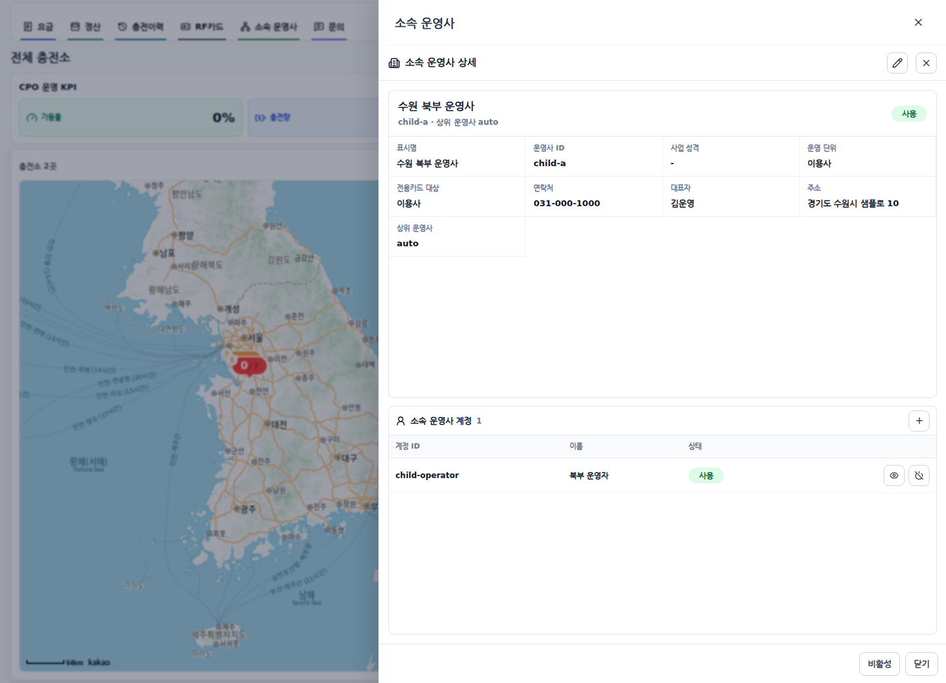This screenshot has height=683, width=946.
Task: Click the 비활성 button
Action: [879, 664]
